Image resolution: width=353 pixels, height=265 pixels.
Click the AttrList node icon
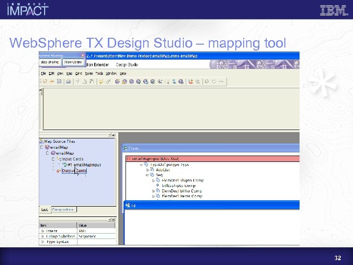click(x=152, y=169)
